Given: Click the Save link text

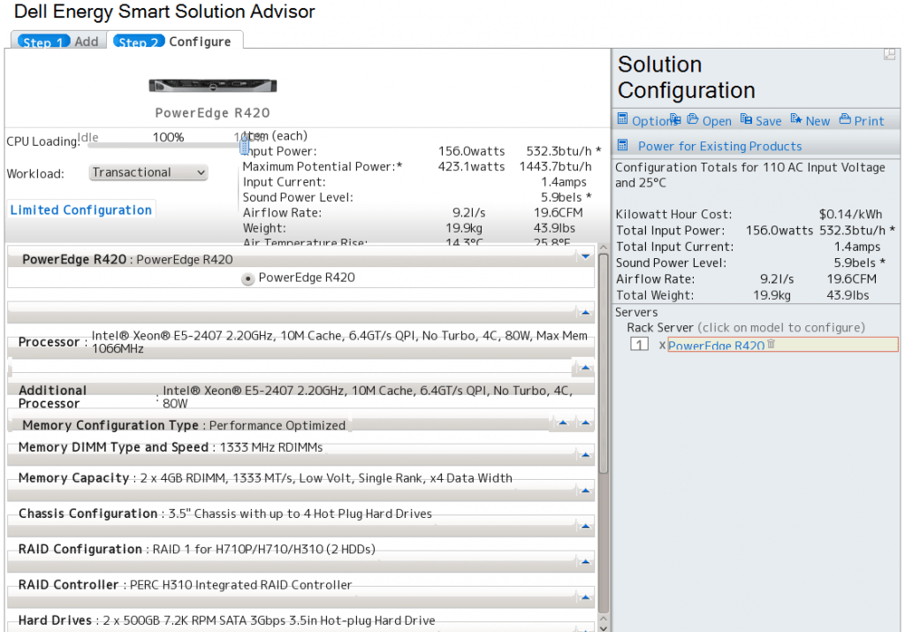Looking at the screenshot, I should click(x=768, y=121).
